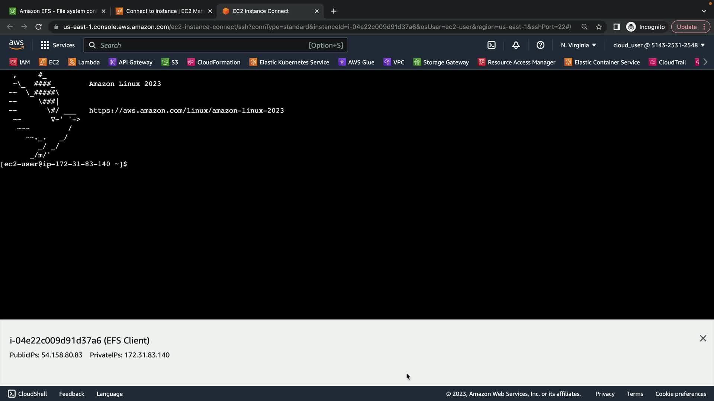Click the AWS logo home icon
This screenshot has height=401, width=714.
[16, 45]
